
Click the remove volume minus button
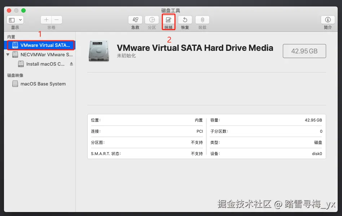coord(57,20)
